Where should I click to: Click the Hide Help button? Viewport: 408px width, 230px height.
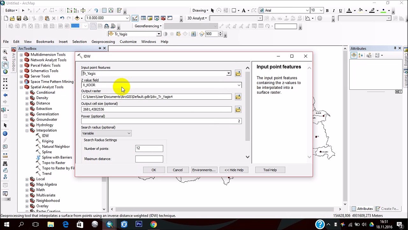point(234,170)
